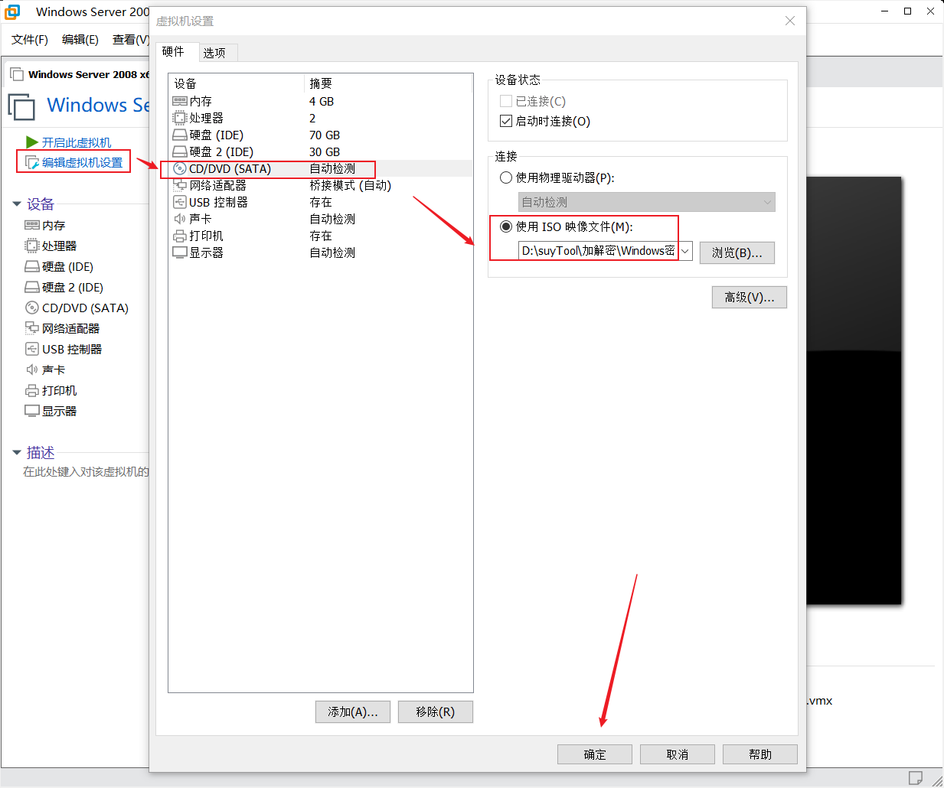This screenshot has height=788, width=944.
Task: Select the 使用 ISO 映像文件(M) radio button
Action: (506, 226)
